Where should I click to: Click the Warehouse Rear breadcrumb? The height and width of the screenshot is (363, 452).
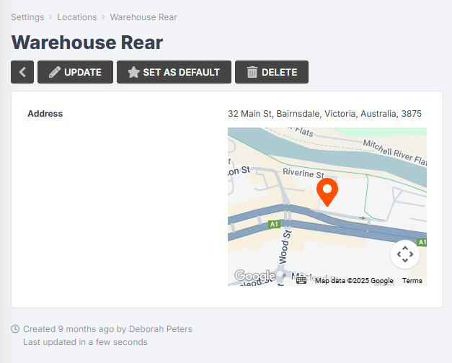(x=143, y=17)
